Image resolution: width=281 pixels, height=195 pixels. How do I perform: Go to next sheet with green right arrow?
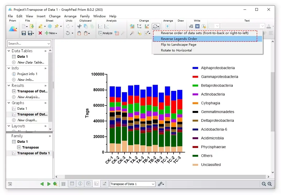[x=49, y=184]
